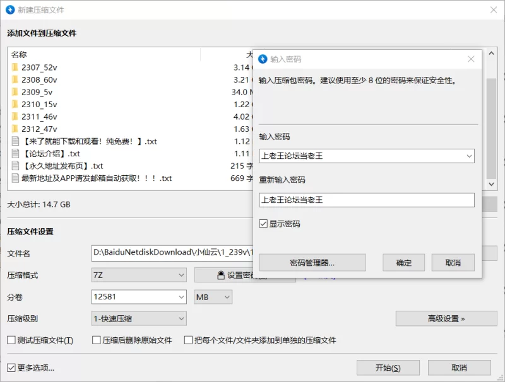Screen dimensions: 505x382
Task: Click the file icon of 【永久地址发布页】.txt
Action: click(15, 166)
